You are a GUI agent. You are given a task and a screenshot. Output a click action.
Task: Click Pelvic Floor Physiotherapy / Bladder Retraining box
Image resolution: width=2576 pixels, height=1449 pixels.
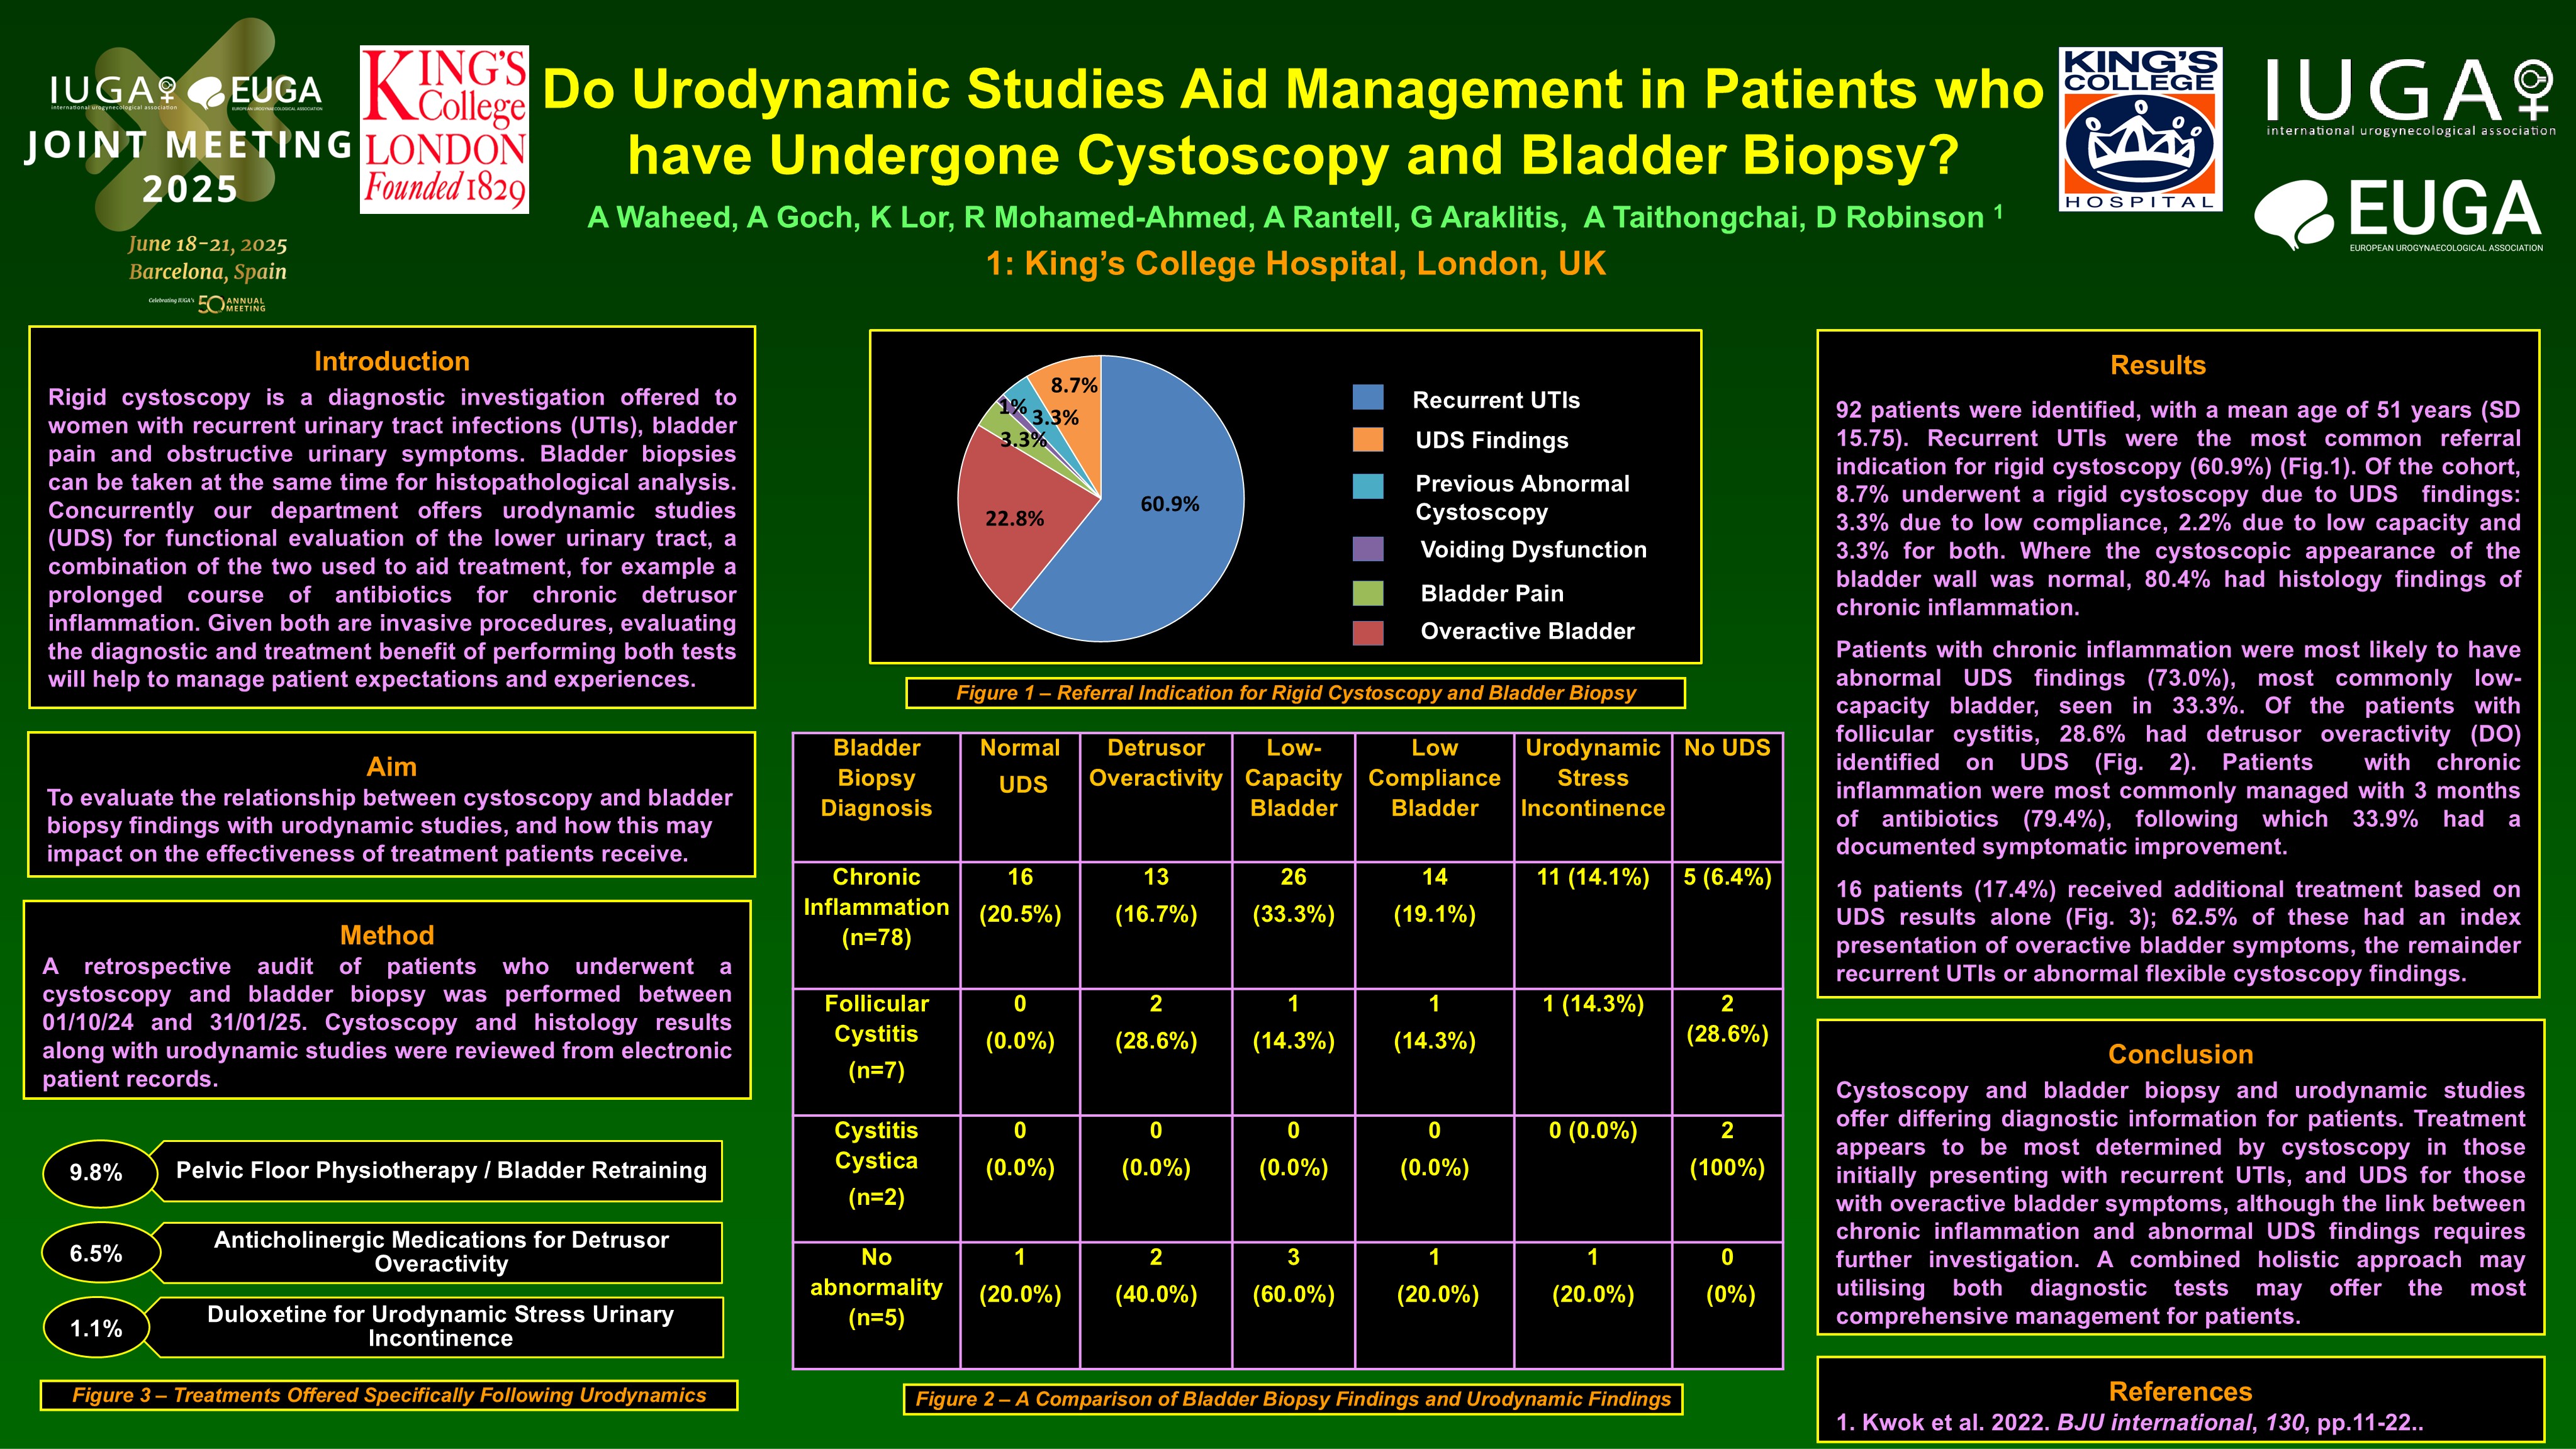pos(440,1171)
